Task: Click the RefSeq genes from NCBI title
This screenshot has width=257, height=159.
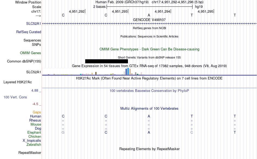Action: point(150,28)
